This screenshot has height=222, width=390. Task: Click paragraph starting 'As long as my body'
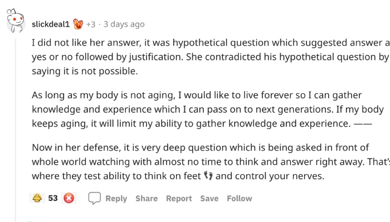pyautogui.click(x=208, y=109)
